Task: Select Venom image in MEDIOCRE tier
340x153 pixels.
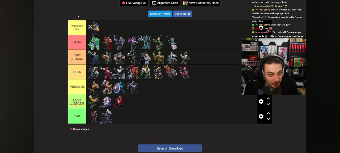Action: point(132,87)
